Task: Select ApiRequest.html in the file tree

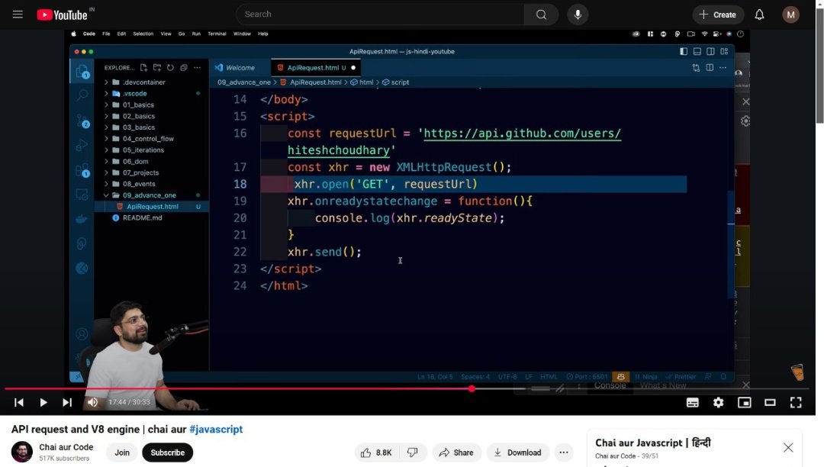Action: (151, 207)
